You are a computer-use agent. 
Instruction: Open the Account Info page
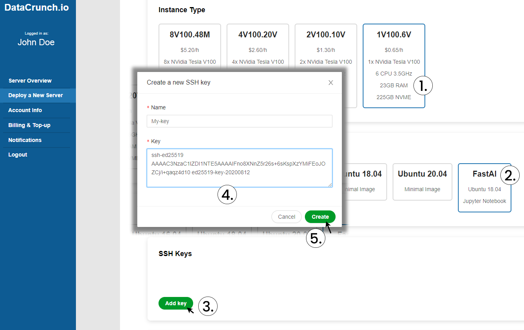click(25, 110)
